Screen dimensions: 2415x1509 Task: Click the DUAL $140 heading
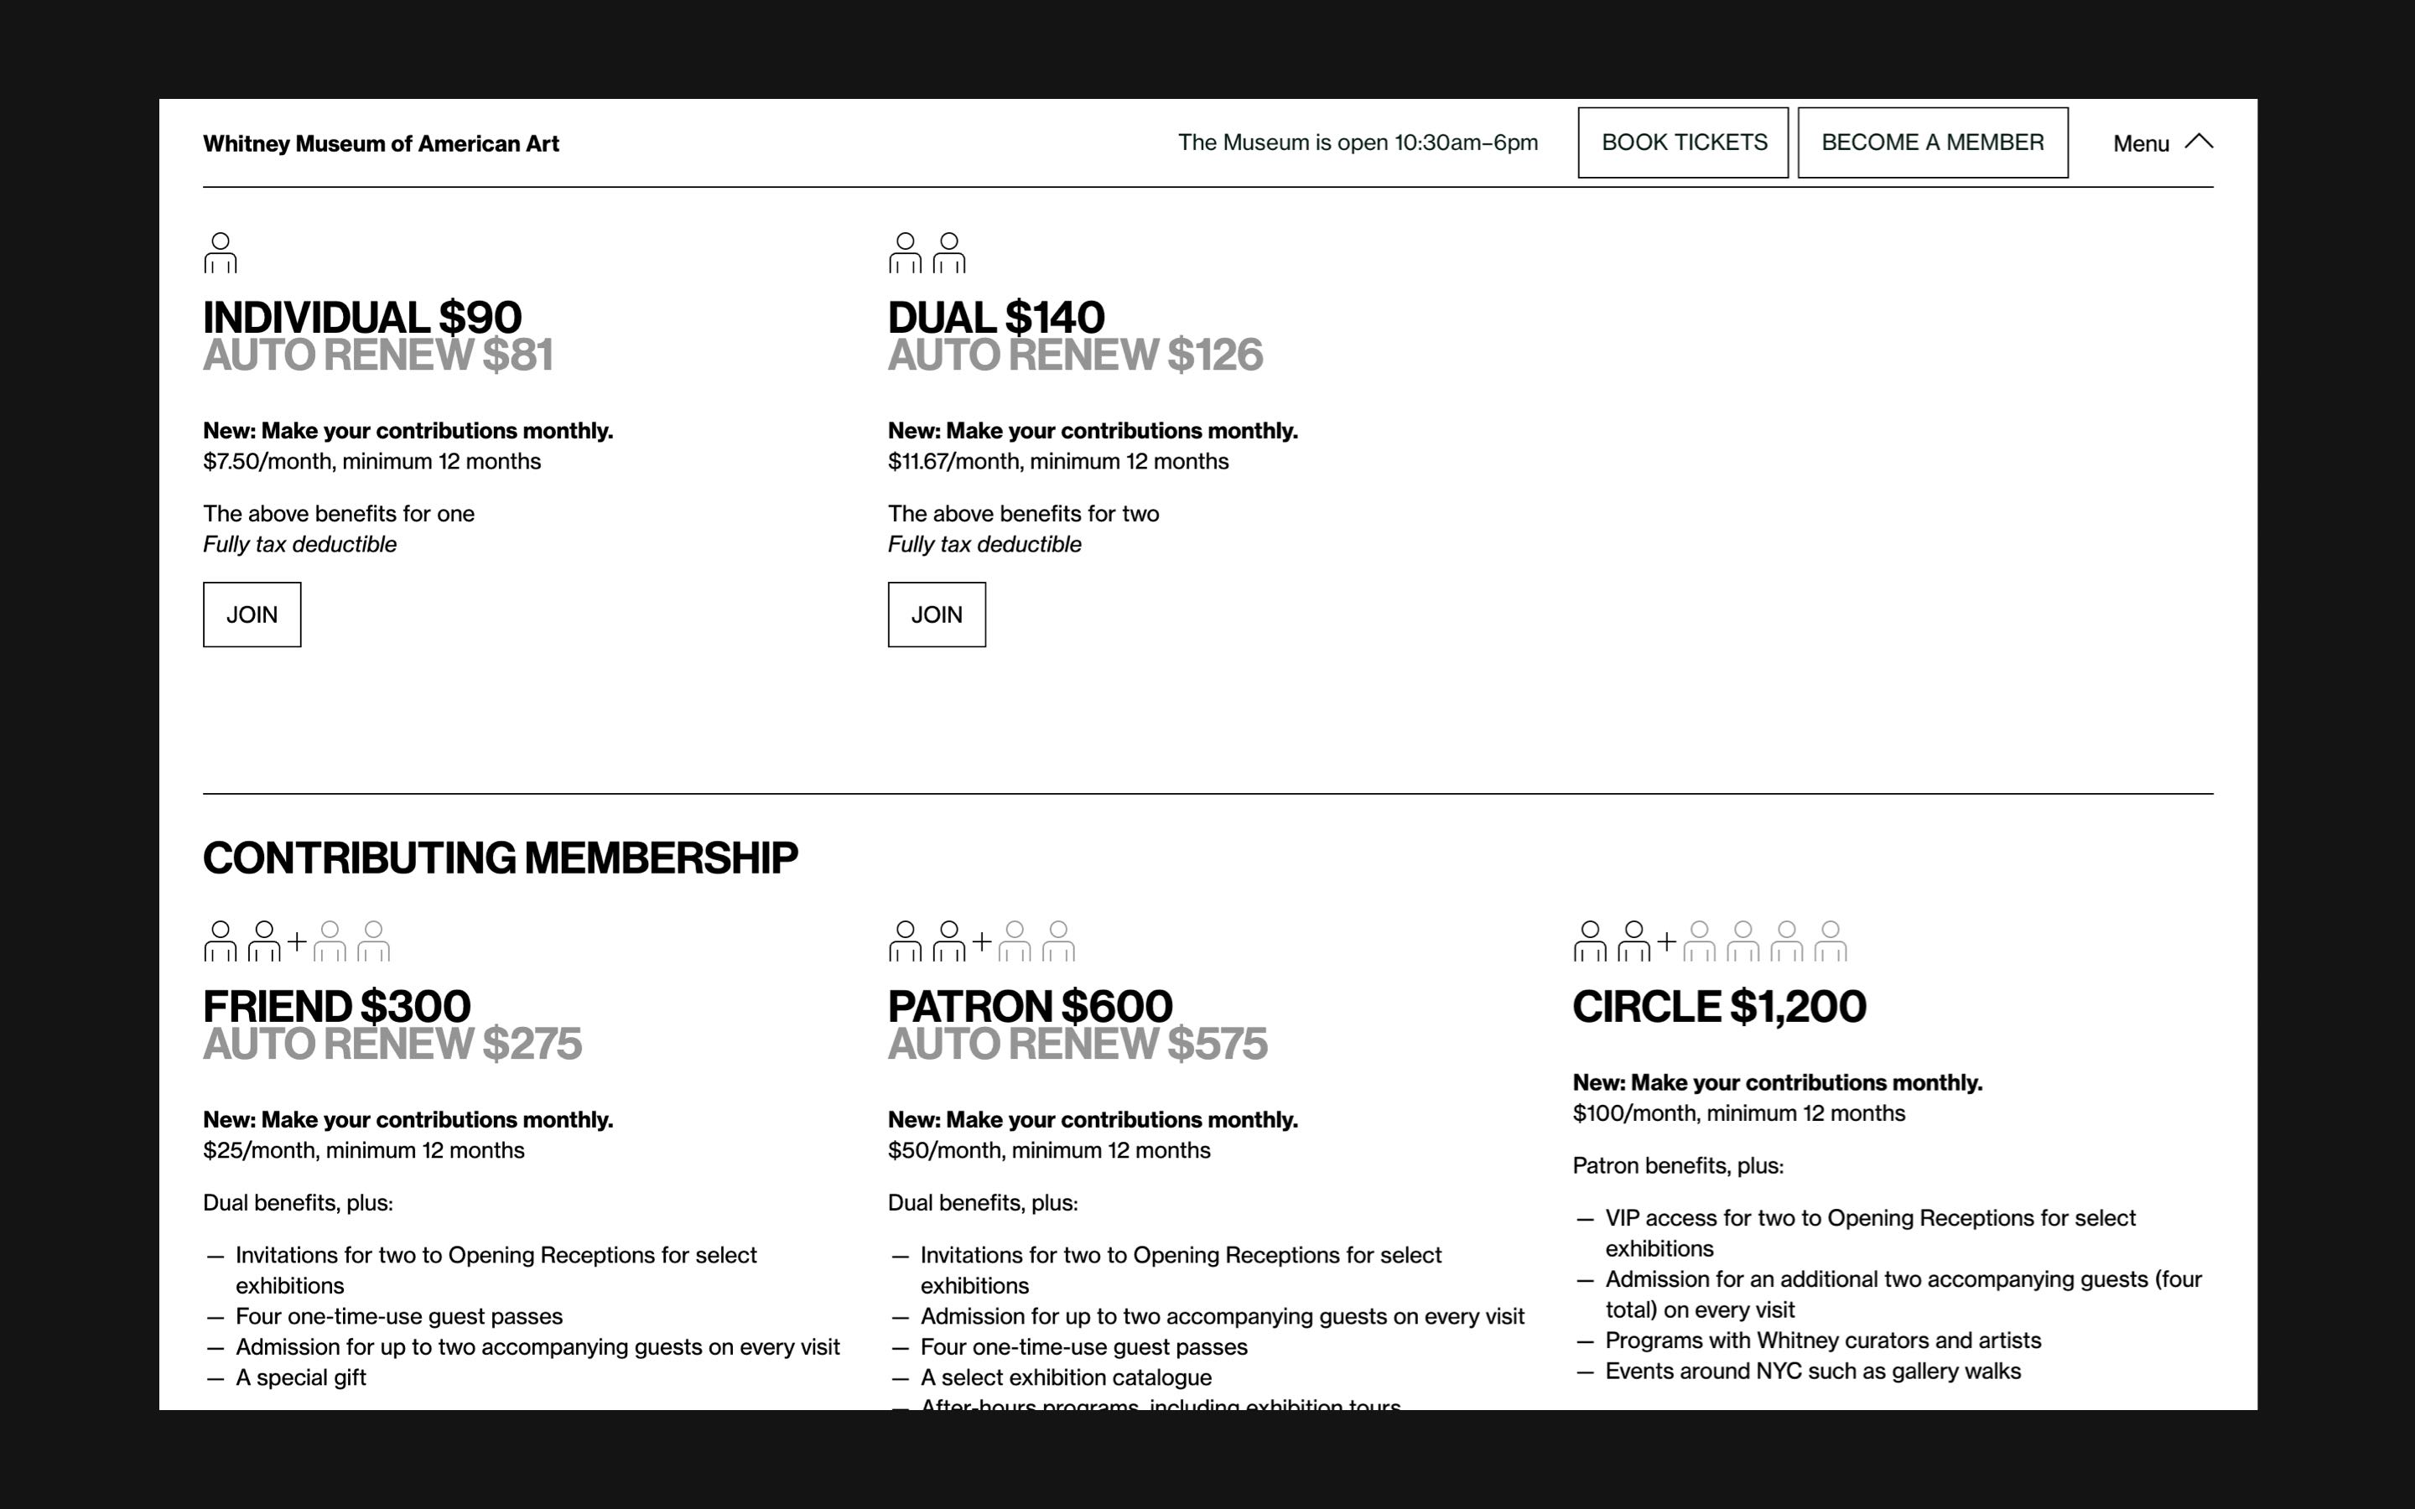click(x=996, y=318)
